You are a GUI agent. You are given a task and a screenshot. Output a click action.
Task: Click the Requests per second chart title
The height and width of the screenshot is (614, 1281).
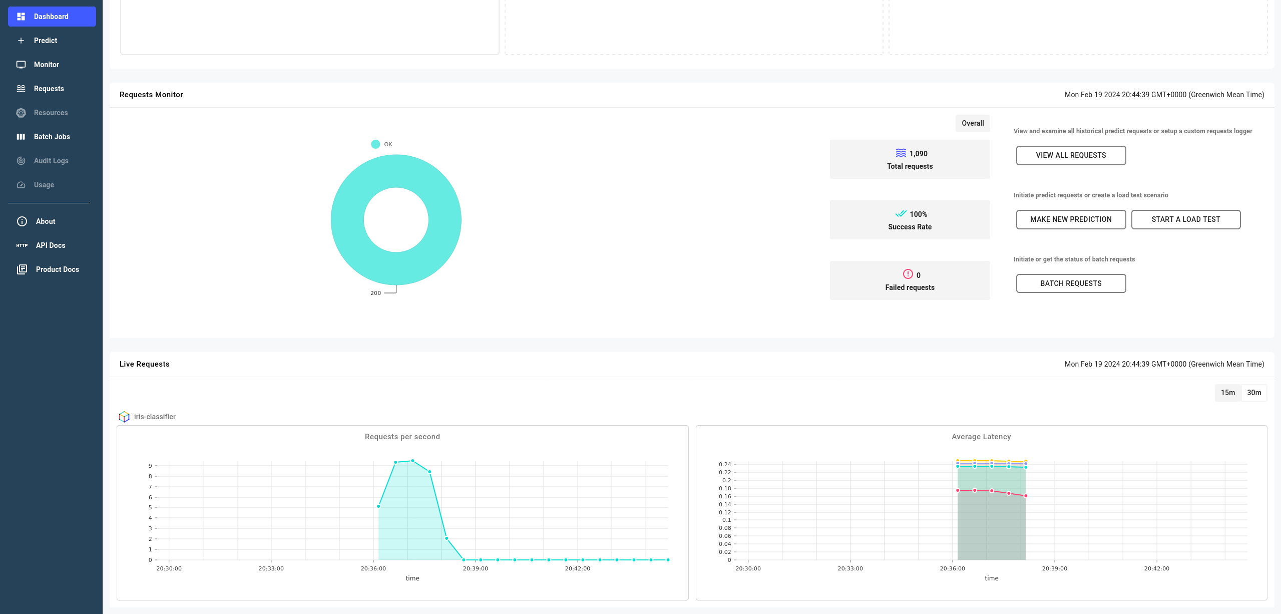tap(402, 437)
